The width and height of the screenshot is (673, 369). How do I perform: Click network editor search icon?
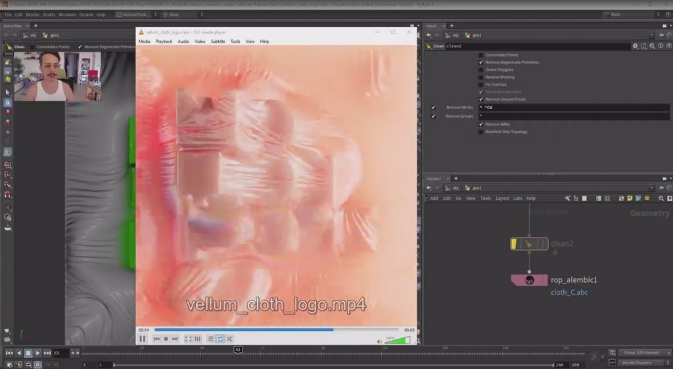pos(661,198)
